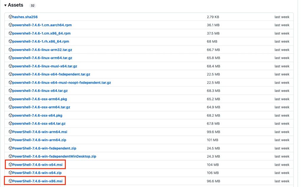Download powershell-7.4.6-1.rh.x86_64.rpm
Image resolution: width=302 pixels, height=187 pixels.
[41, 41]
